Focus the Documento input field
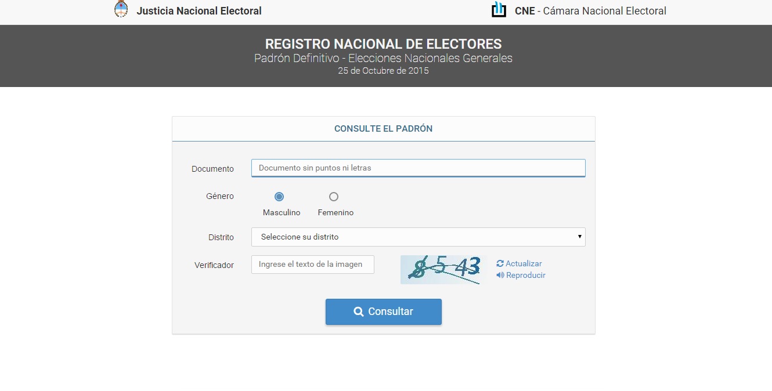This screenshot has height=391, width=772. tap(418, 168)
